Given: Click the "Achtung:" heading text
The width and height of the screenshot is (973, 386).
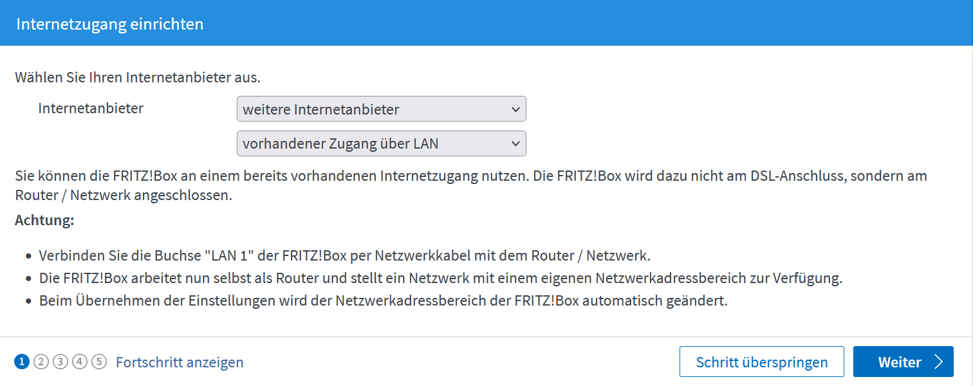Looking at the screenshot, I should click(x=44, y=221).
